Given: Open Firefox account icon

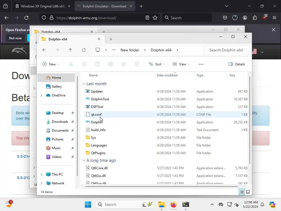Looking at the screenshot, I should click(245, 18).
